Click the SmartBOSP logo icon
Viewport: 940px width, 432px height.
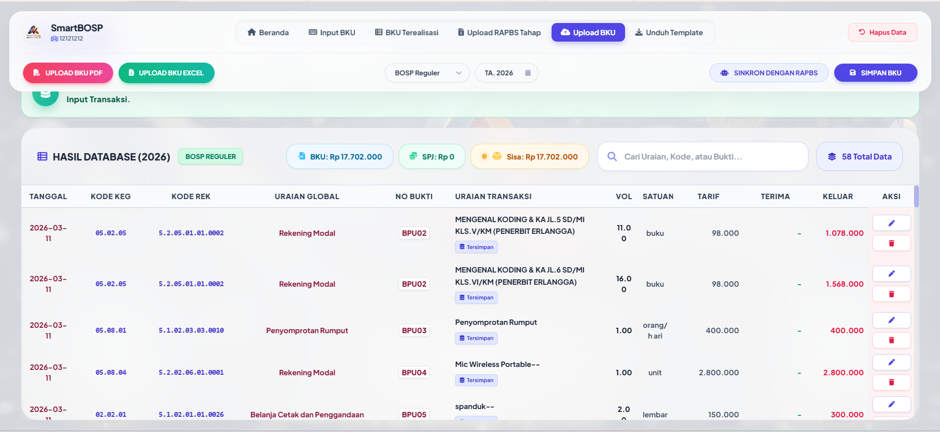(33, 33)
